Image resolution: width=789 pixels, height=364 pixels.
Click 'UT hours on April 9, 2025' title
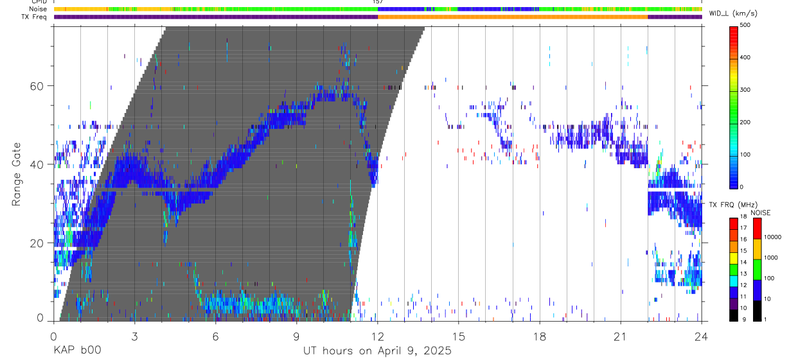[x=378, y=351]
